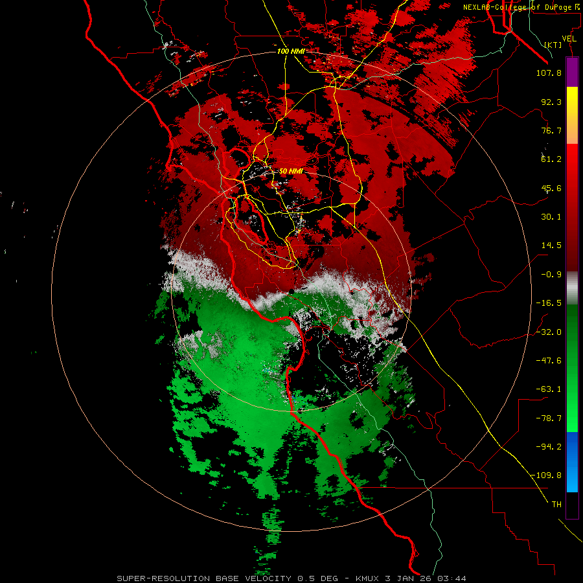Click the 30.1 scale value
Screen dimensions: 583x583
click(x=551, y=217)
